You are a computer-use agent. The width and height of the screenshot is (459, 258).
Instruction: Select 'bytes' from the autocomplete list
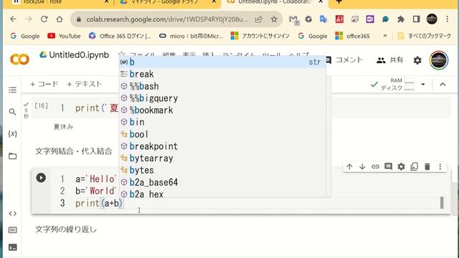tap(222, 170)
